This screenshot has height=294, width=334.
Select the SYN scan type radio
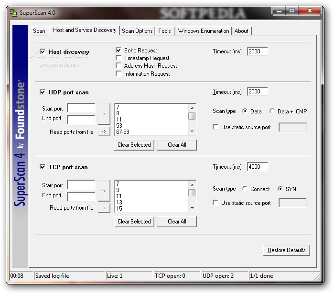coord(280,189)
